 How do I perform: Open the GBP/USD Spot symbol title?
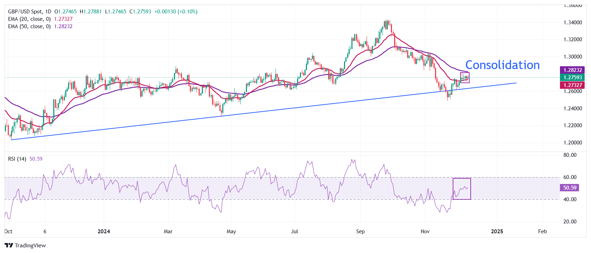point(25,12)
